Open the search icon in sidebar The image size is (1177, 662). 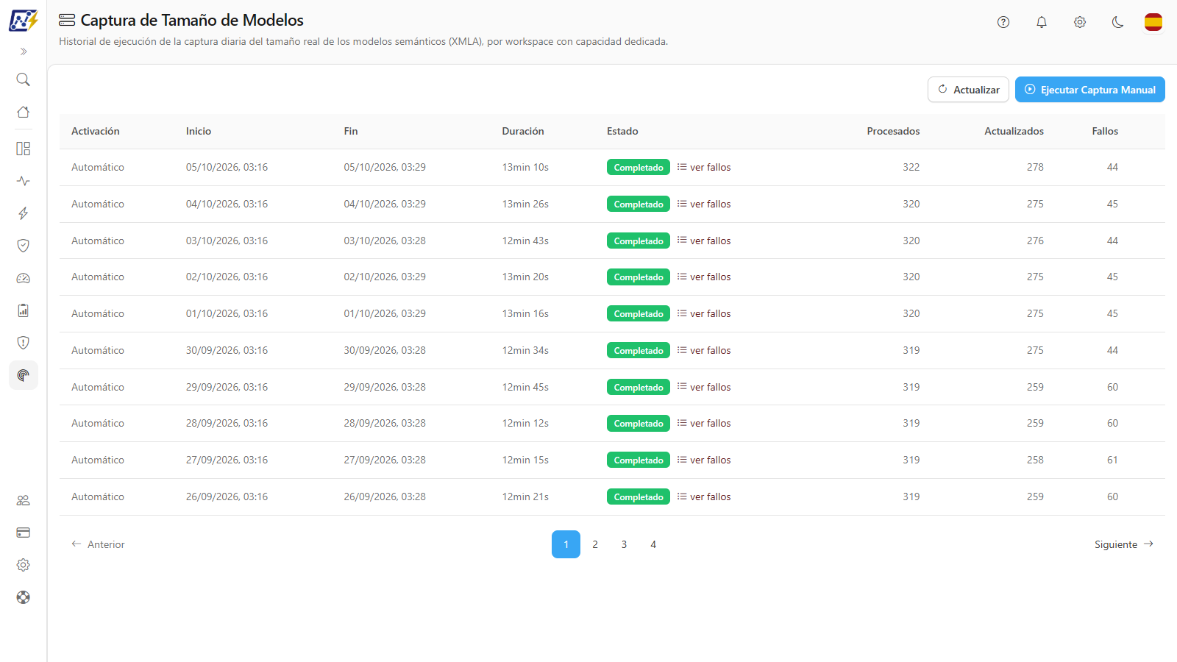pos(24,79)
